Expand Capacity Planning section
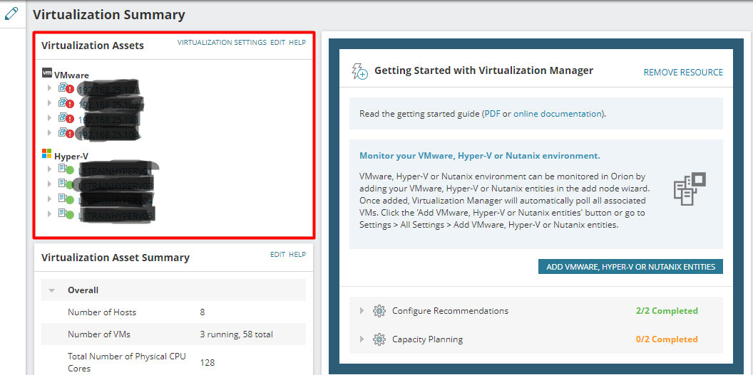The image size is (753, 375). click(x=362, y=339)
